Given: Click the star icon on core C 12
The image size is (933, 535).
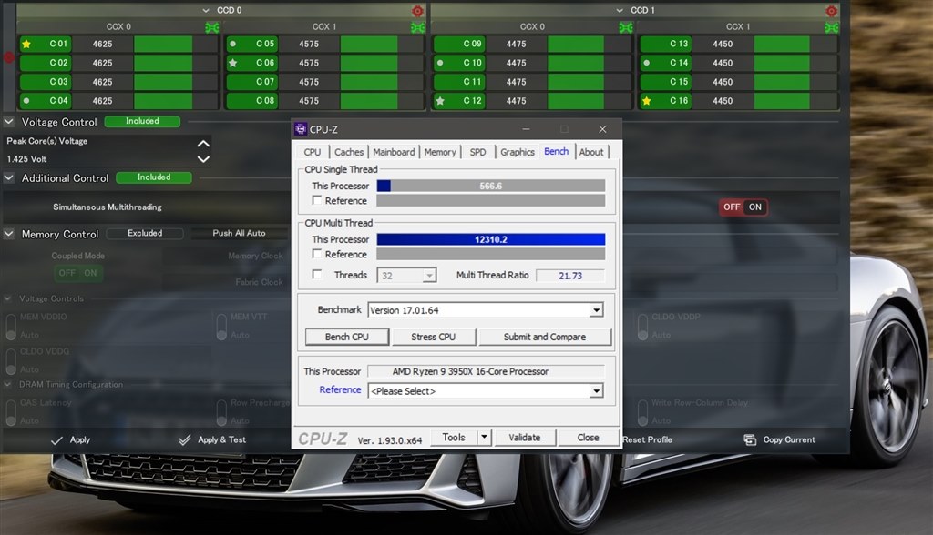Looking at the screenshot, I should (440, 101).
